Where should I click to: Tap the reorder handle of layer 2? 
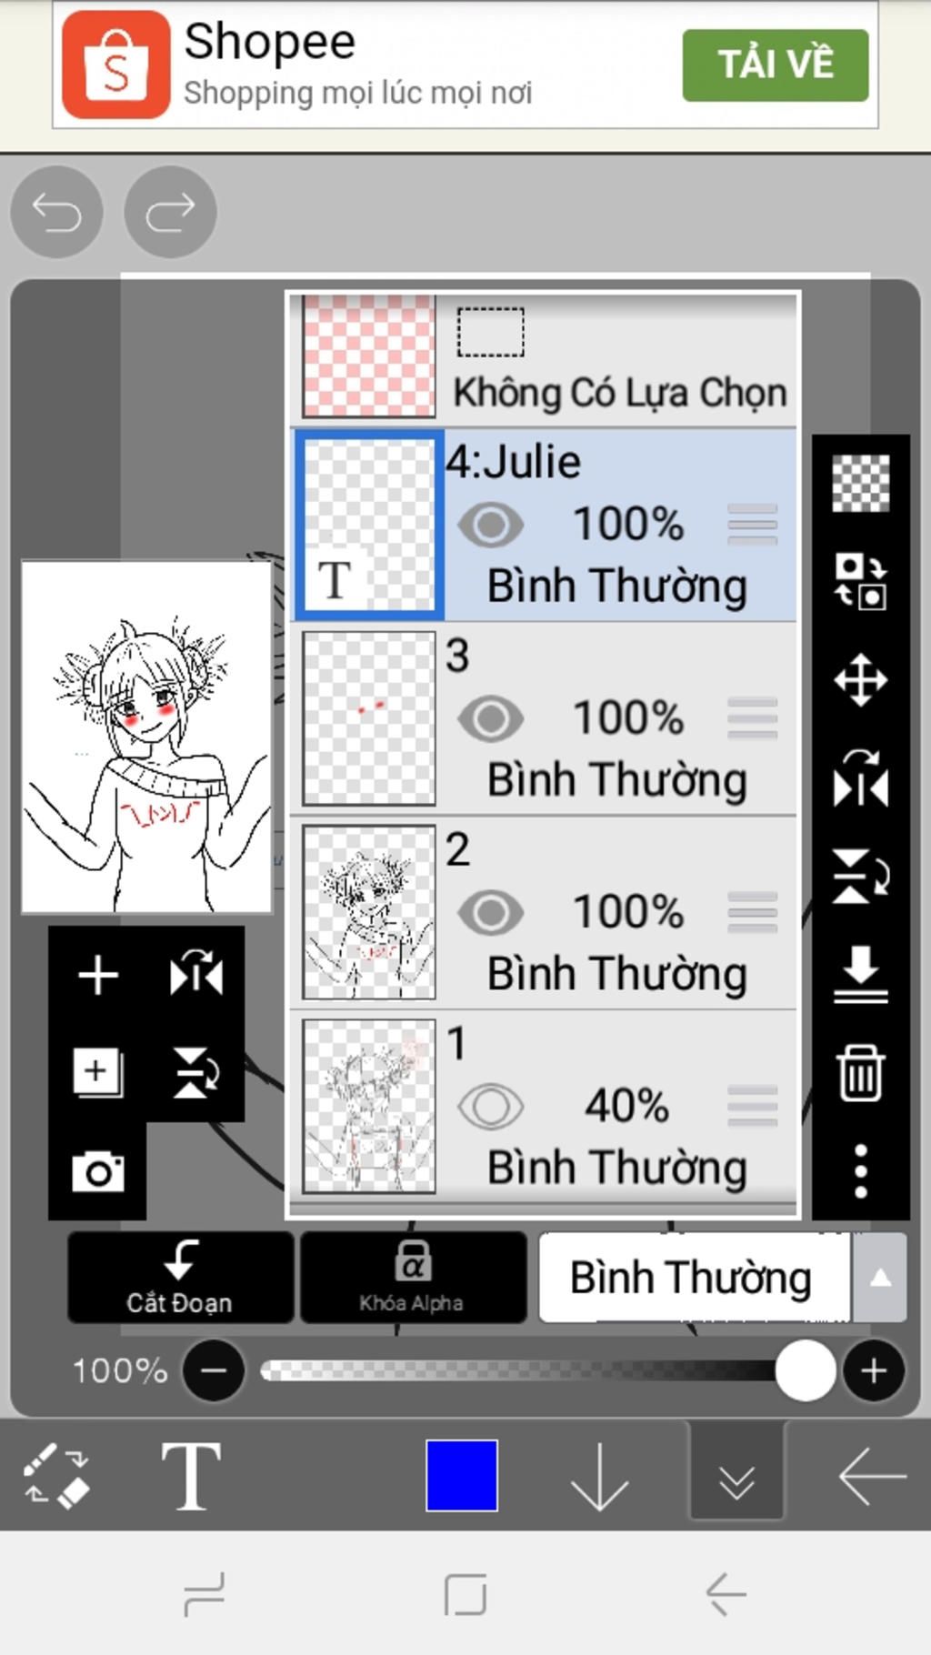pyautogui.click(x=753, y=912)
